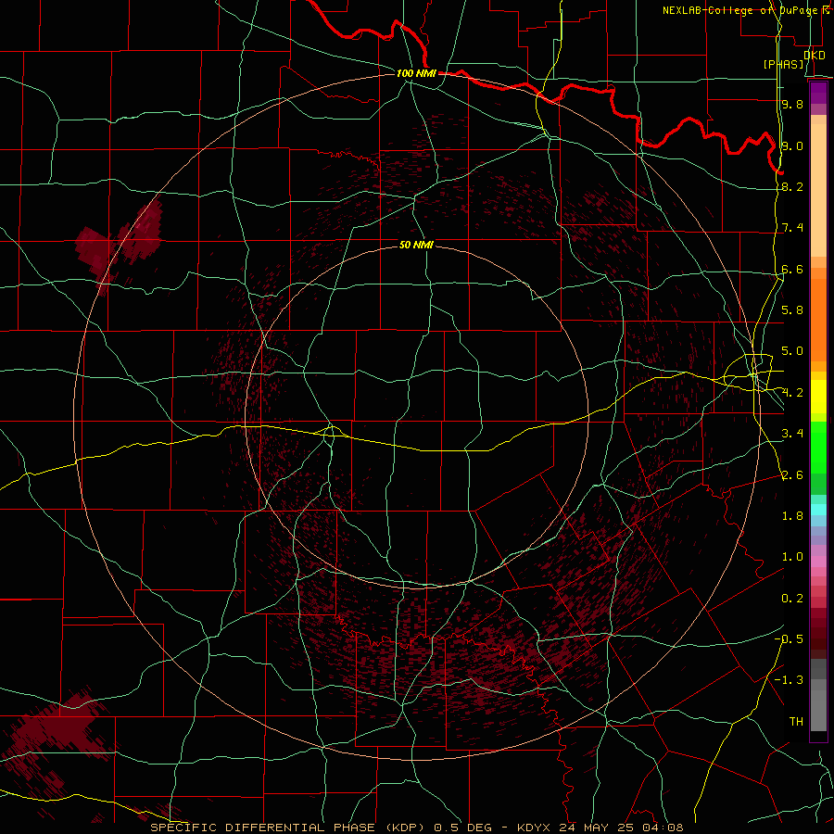Click the 5.8 value on color scale

click(x=792, y=310)
